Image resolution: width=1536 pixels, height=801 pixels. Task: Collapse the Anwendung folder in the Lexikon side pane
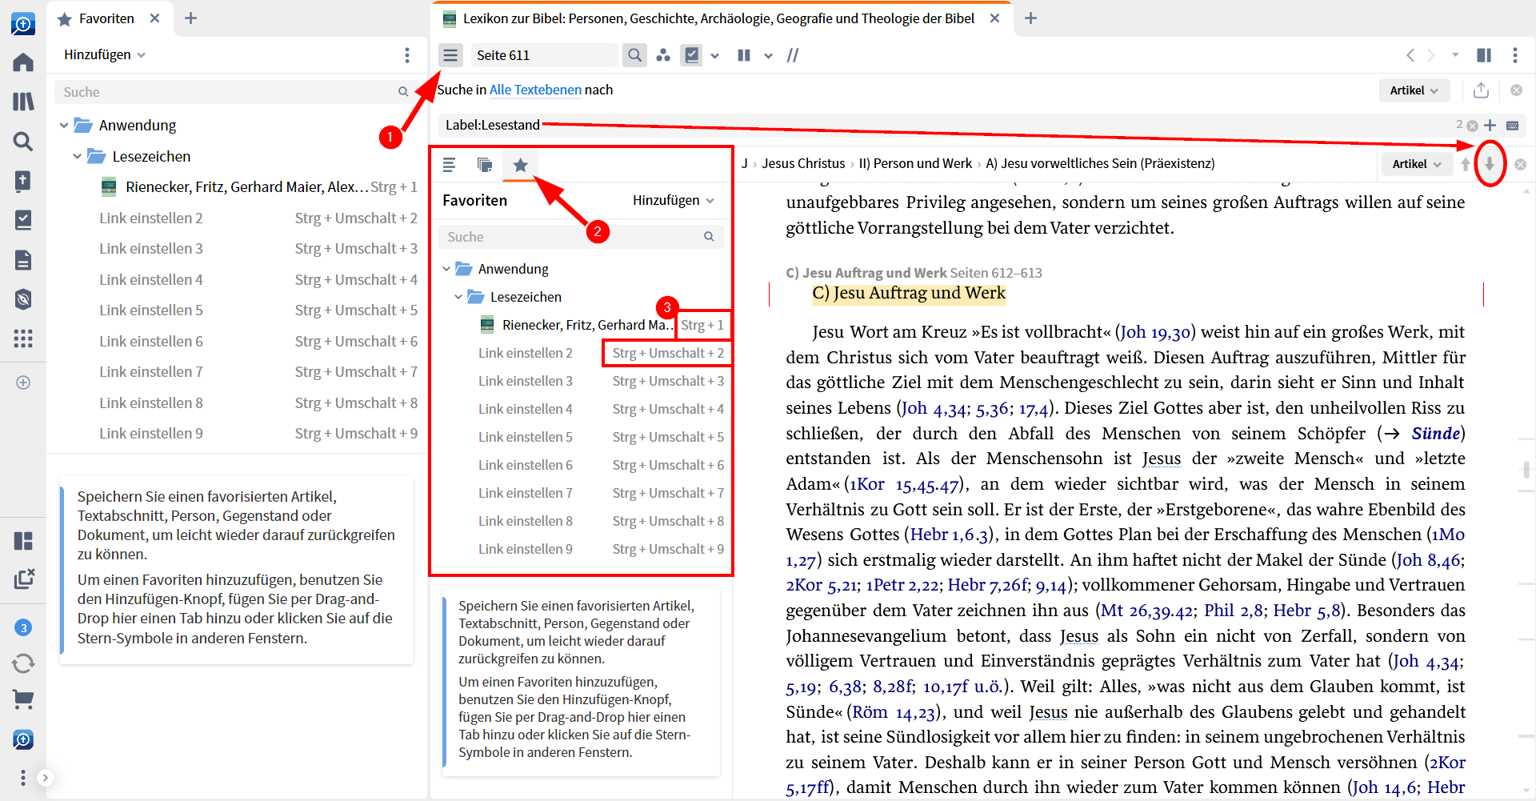tap(446, 270)
